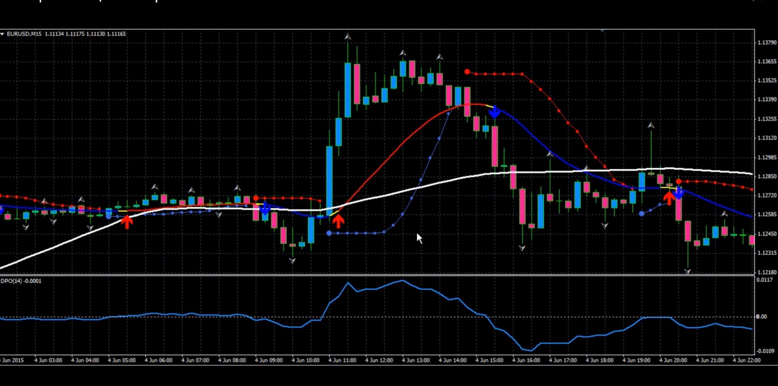Click the 4 Jun 11:00 time label
This screenshot has height=386, width=778.
point(342,360)
